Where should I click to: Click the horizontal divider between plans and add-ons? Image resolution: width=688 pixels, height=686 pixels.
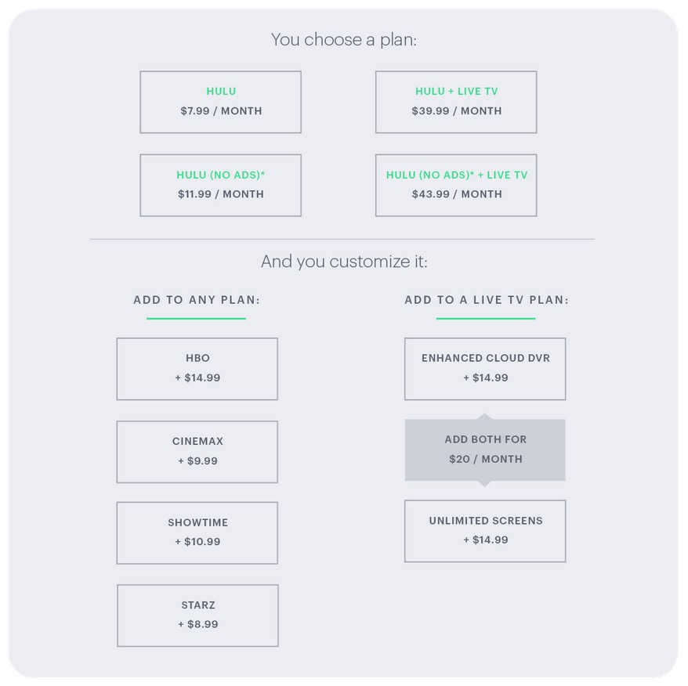click(x=342, y=239)
